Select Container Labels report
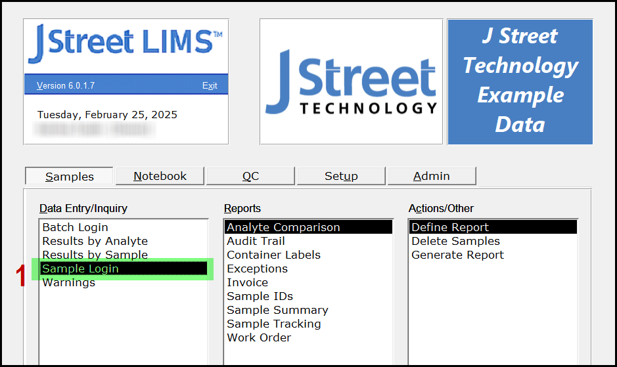 tap(309, 255)
